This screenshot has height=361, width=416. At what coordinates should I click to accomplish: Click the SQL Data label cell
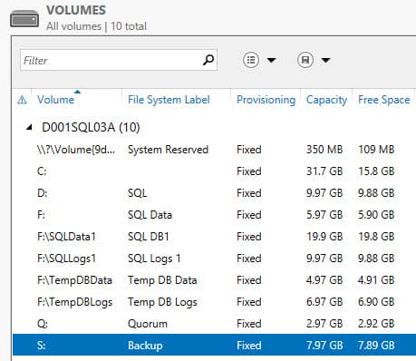coord(150,215)
